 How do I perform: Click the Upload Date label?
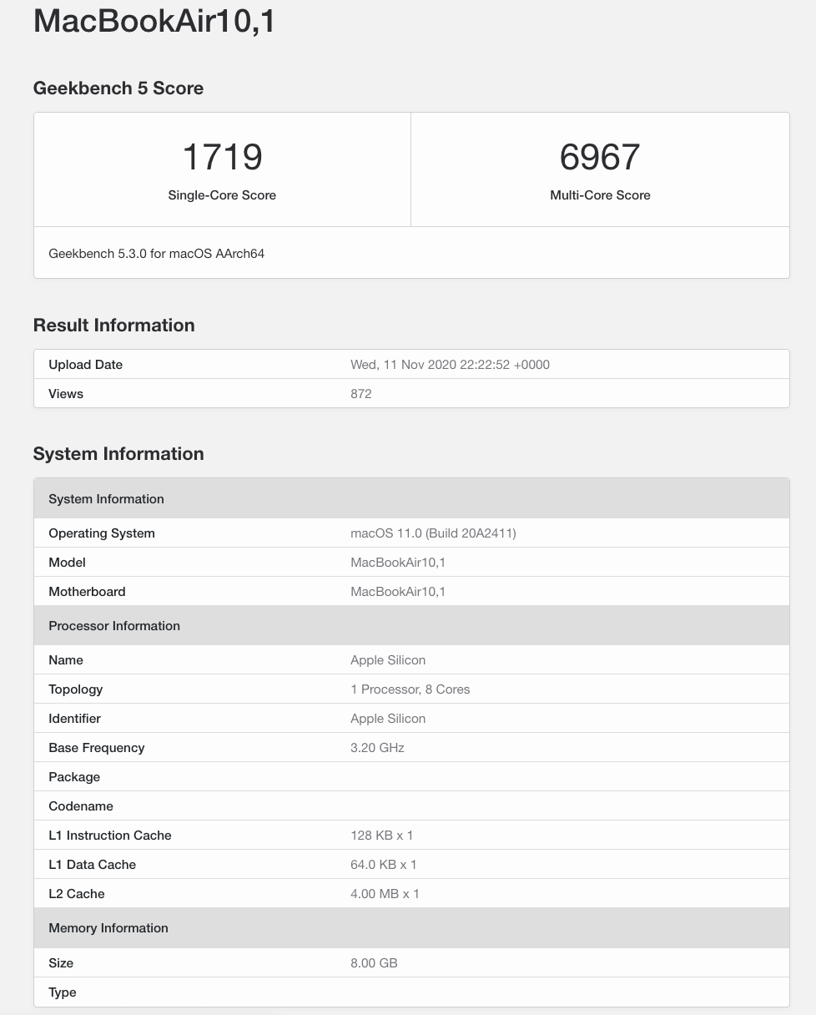[86, 365]
